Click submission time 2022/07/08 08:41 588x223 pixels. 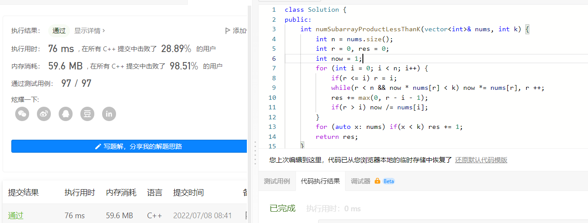click(x=203, y=216)
